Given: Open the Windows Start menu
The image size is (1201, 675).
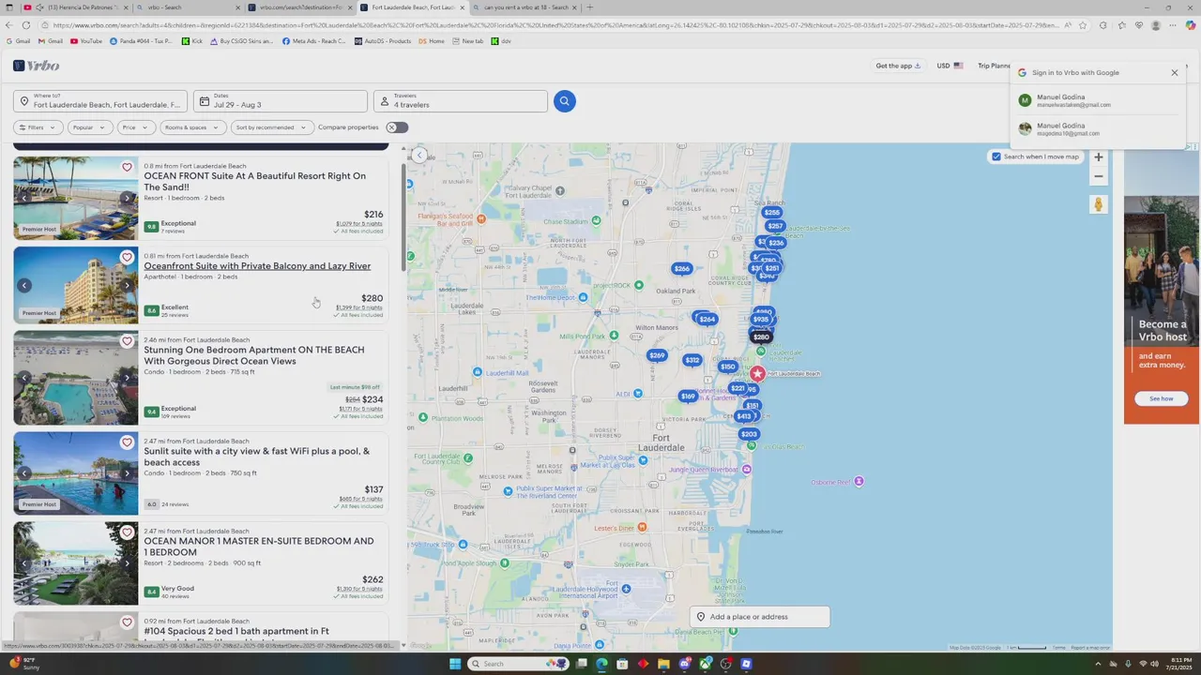Looking at the screenshot, I should (455, 664).
